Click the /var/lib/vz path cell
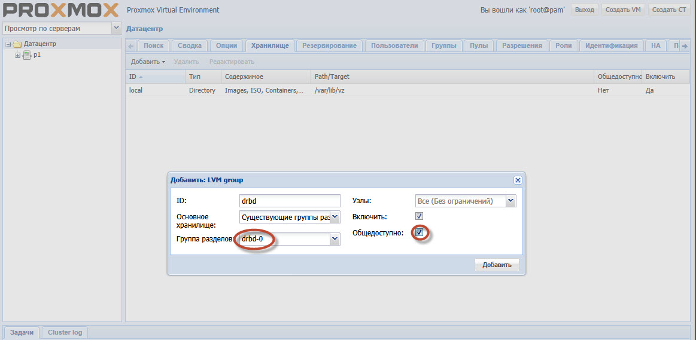Image resolution: width=696 pixels, height=340 pixels. 453,90
